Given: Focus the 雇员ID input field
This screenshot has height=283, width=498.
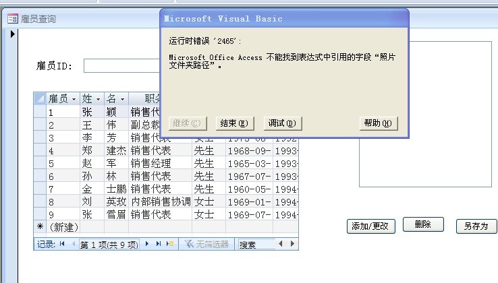Looking at the screenshot, I should click(x=121, y=65).
